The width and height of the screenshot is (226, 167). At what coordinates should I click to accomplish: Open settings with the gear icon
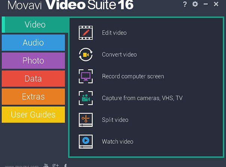click(x=195, y=4)
